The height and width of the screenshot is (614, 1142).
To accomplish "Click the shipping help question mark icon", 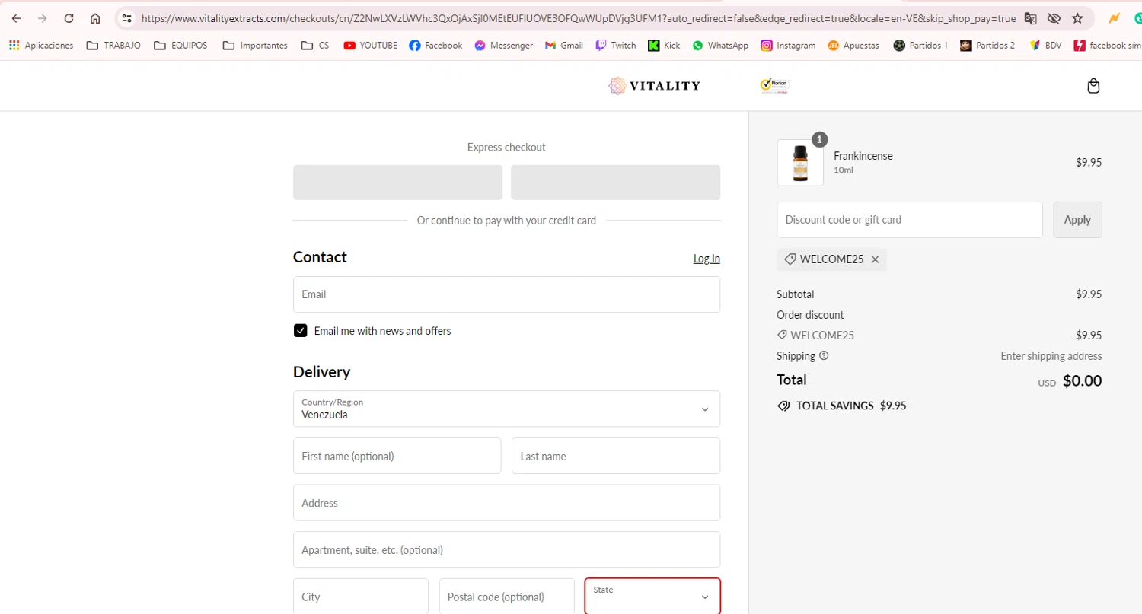I will (x=824, y=355).
